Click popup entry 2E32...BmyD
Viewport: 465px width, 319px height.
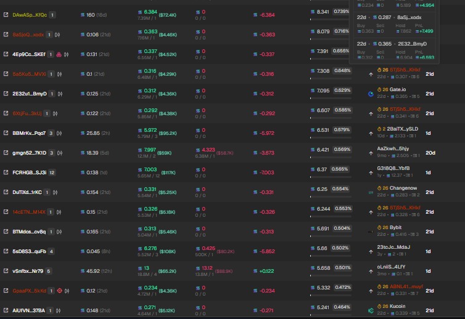point(412,44)
